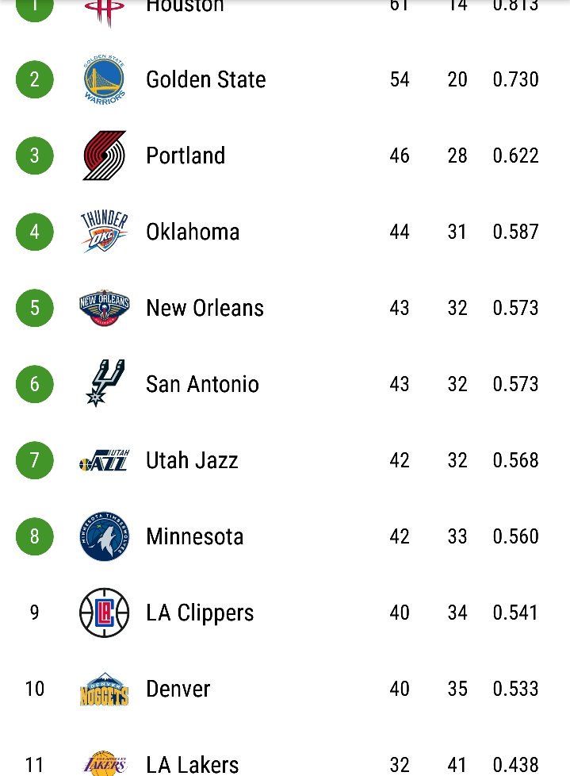This screenshot has height=776, width=570.
Task: Tap the LA Clippers logo
Action: pos(105,613)
